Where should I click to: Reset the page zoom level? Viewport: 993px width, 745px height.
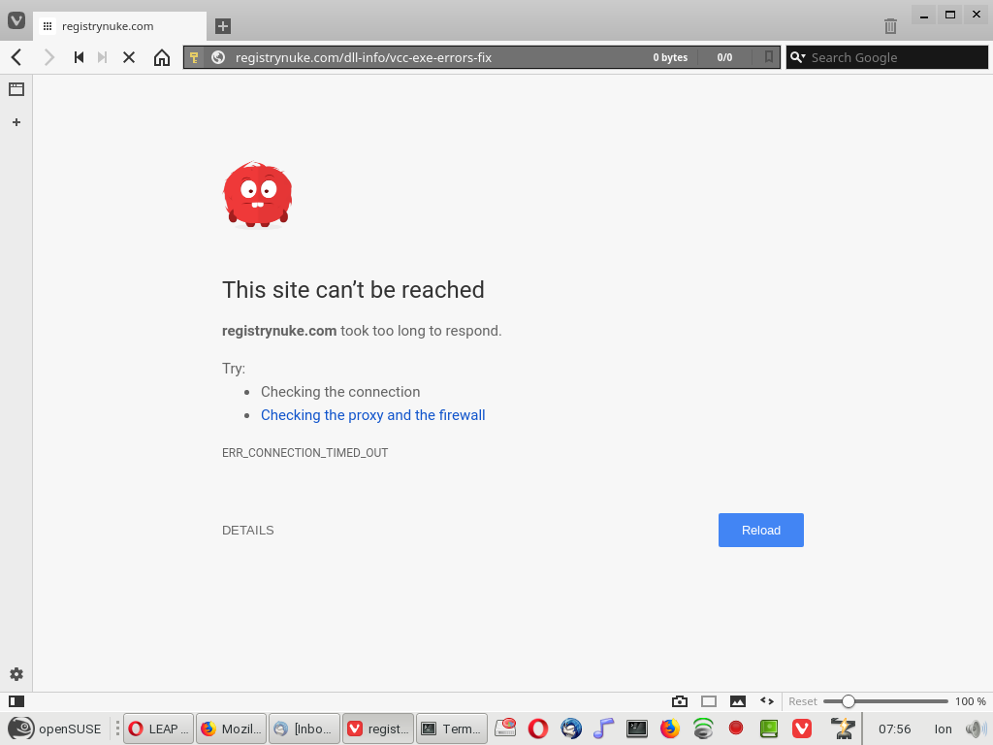pyautogui.click(x=802, y=701)
